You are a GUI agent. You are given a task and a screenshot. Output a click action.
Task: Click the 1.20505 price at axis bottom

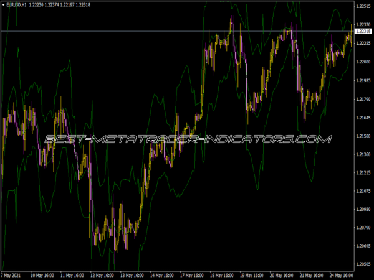point(363,264)
